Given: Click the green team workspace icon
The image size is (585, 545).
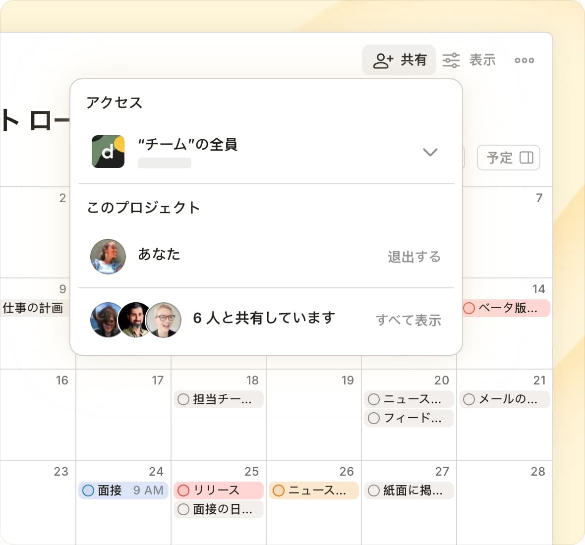Looking at the screenshot, I should (x=108, y=152).
